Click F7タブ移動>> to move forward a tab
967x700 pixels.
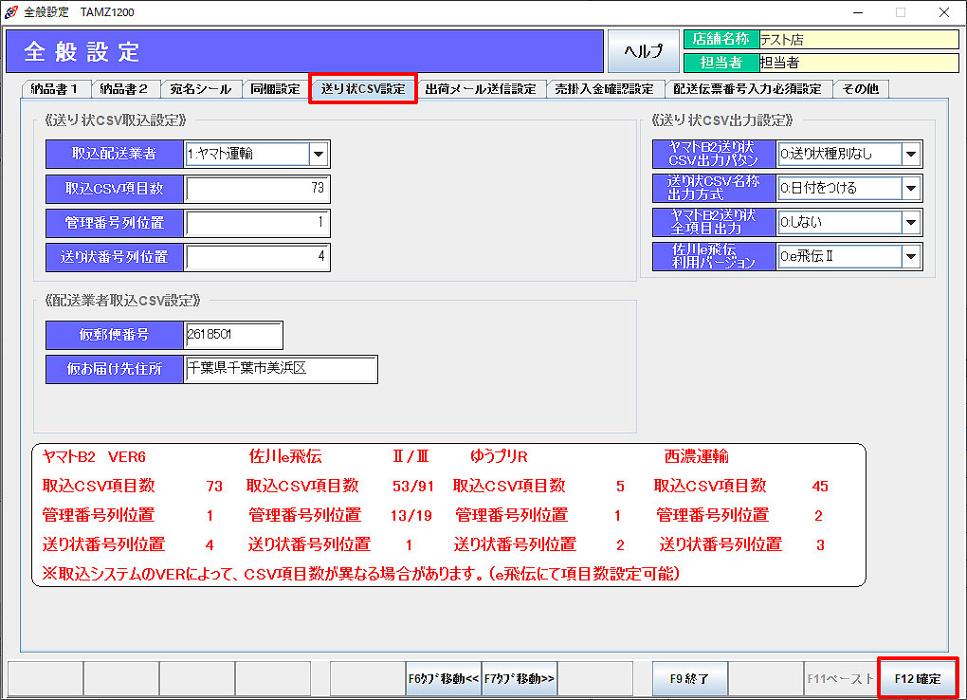[x=520, y=678]
